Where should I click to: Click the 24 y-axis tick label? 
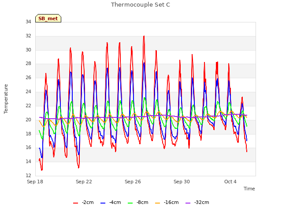click(28, 92)
